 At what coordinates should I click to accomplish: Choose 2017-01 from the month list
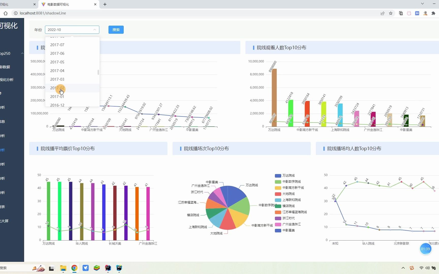72,97
